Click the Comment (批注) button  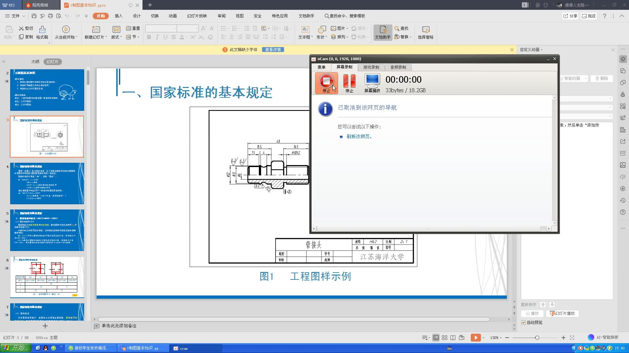click(589, 16)
